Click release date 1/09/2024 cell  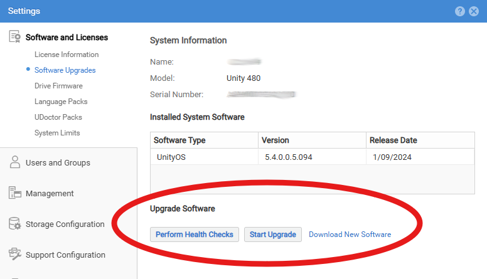tap(420, 157)
